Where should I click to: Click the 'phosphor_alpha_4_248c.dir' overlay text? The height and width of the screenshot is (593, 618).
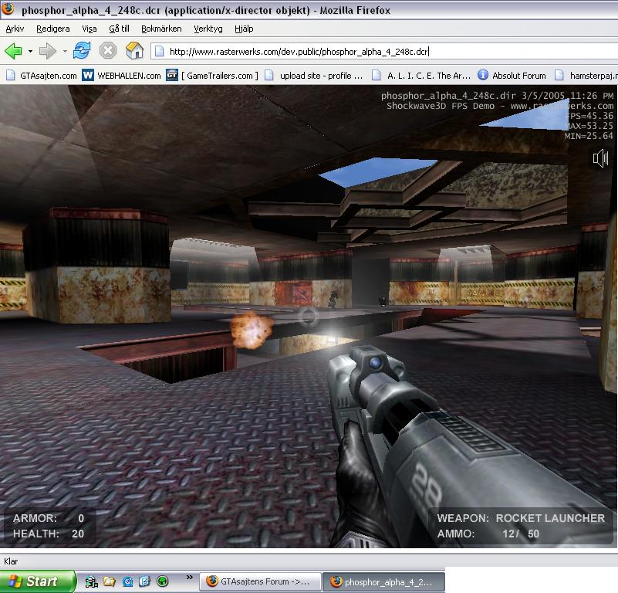(x=448, y=96)
